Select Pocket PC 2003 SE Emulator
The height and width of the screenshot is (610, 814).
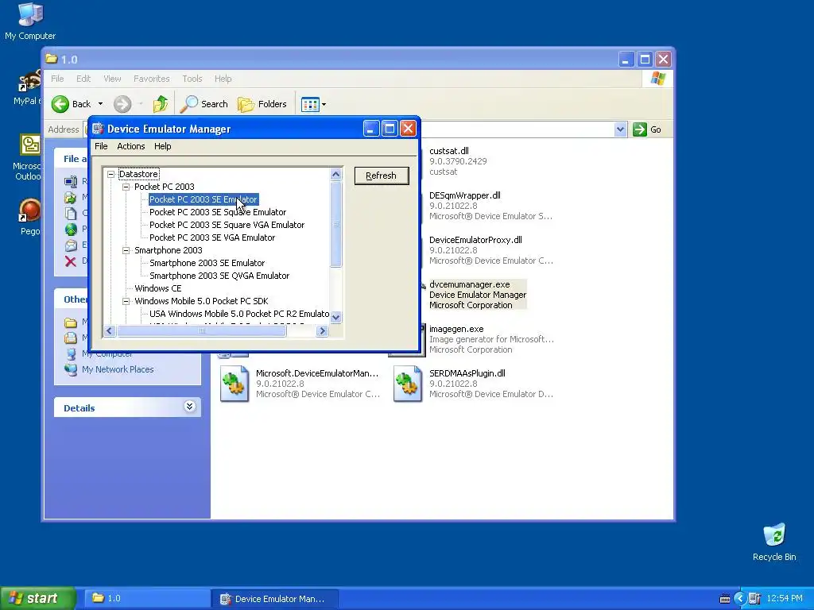[203, 199]
